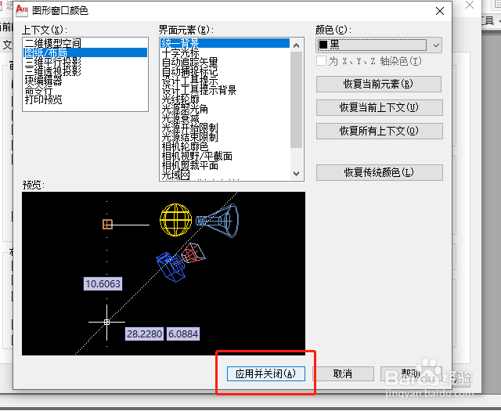Click the black color swatch in 颜色 box
The width and height of the screenshot is (501, 411).
point(323,45)
